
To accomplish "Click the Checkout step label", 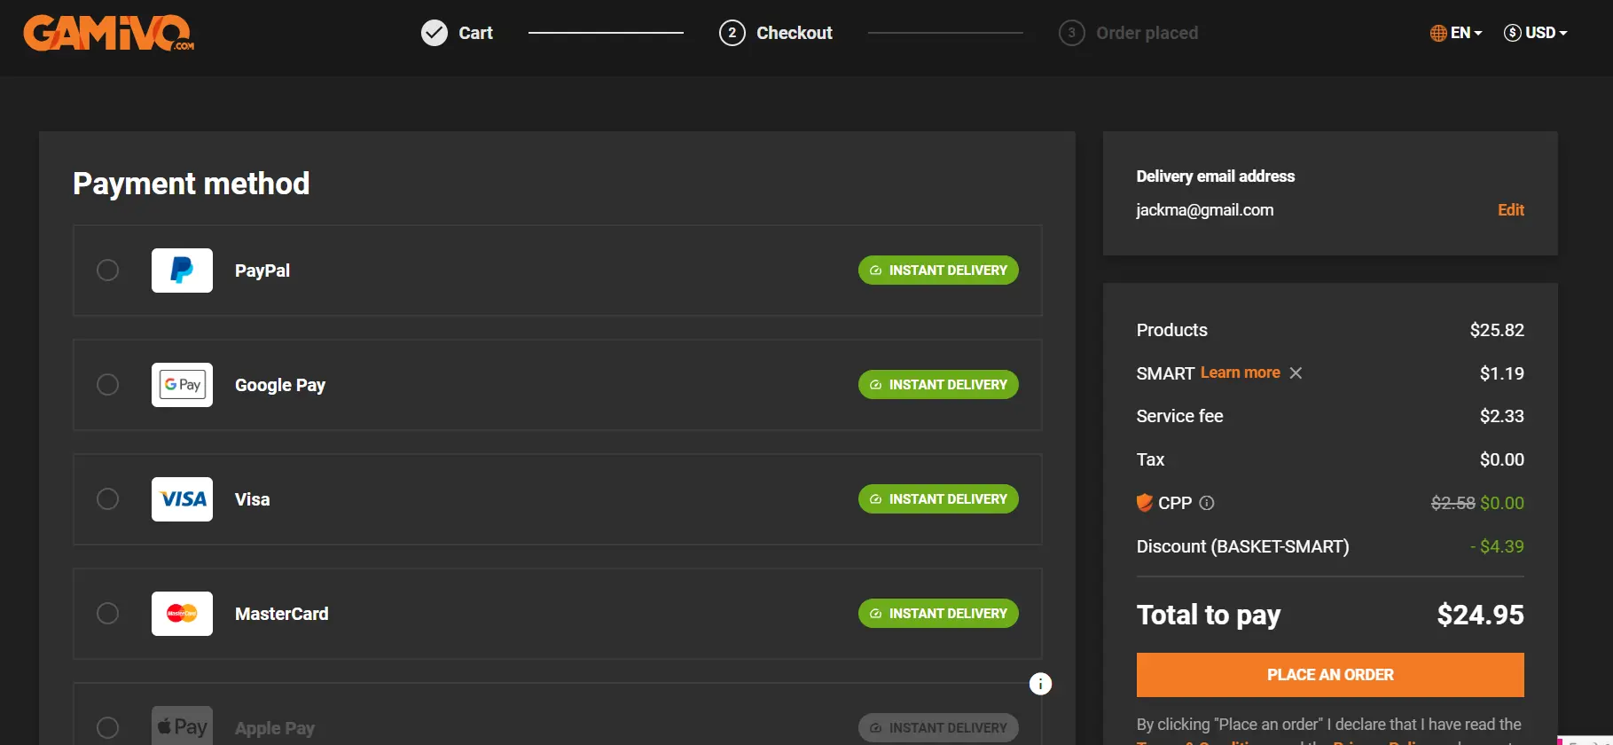I will pyautogui.click(x=795, y=33).
